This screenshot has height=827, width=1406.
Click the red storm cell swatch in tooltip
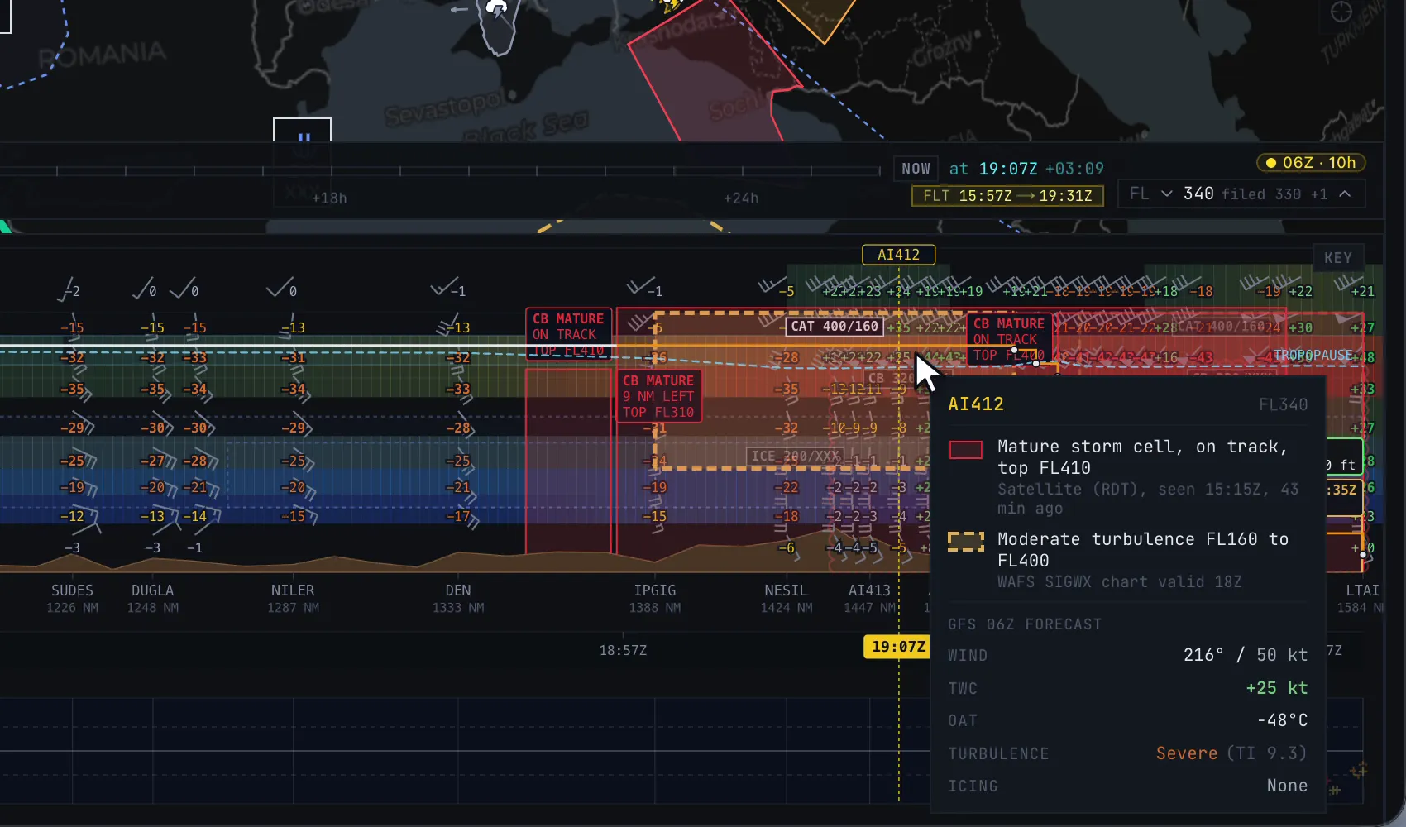966,450
